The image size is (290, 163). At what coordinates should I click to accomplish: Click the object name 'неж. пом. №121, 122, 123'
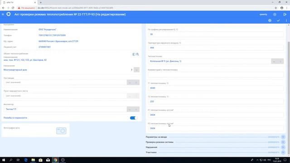25,60
